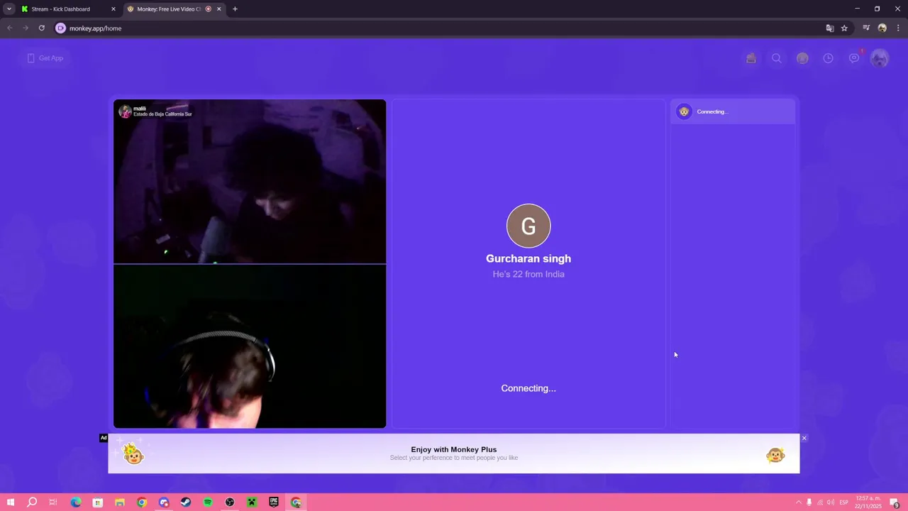This screenshot has height=511, width=908.
Task: Open the Chrome three-dot menu
Action: coord(898,28)
